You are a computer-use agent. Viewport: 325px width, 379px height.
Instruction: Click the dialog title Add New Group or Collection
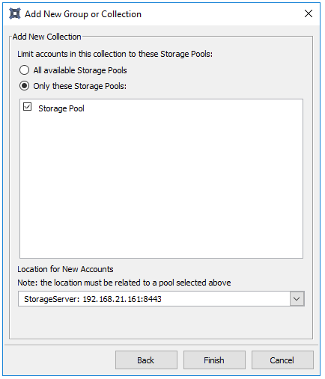click(83, 14)
